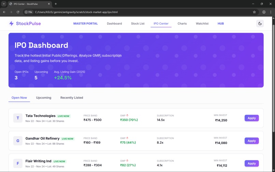Open MASTER PORTAL nav link
Image resolution: width=275 pixels, height=172 pixels.
pos(86,24)
